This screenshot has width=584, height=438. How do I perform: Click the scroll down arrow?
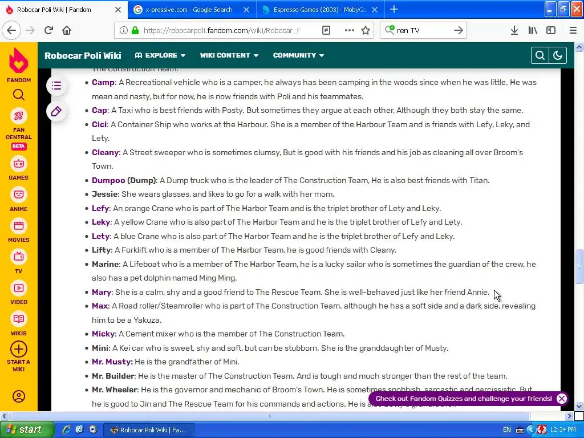(x=579, y=406)
